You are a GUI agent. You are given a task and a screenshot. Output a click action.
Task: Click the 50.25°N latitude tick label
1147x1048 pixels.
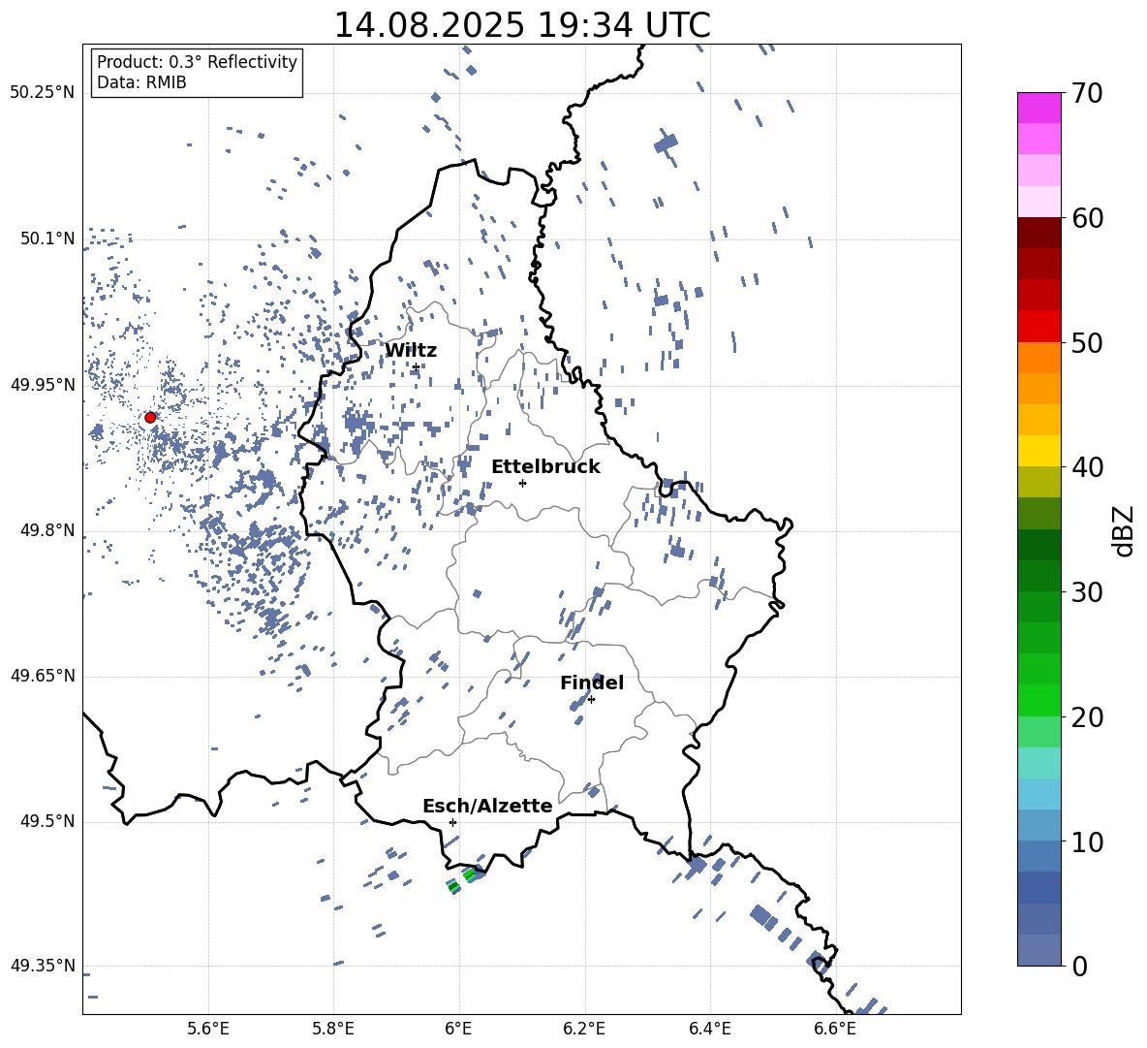pos(43,93)
